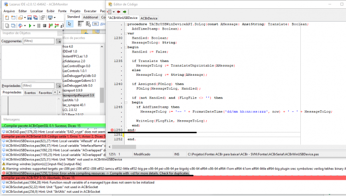
Task: Open the Fonte menu
Action: (x=62, y=11)
